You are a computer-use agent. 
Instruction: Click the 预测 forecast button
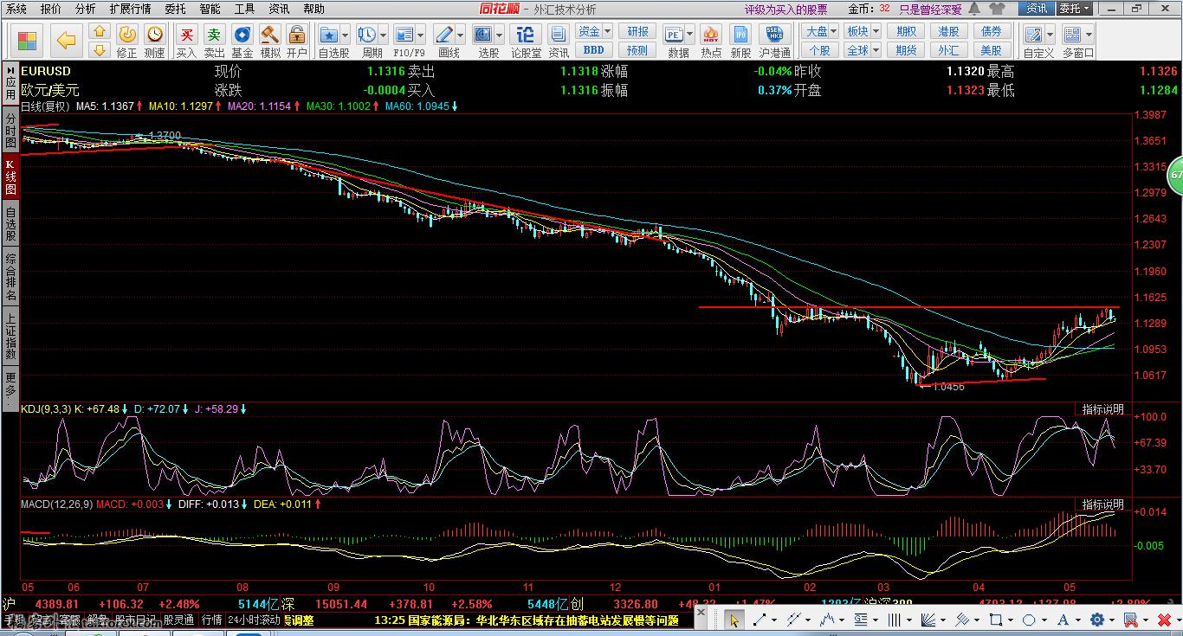pos(637,50)
